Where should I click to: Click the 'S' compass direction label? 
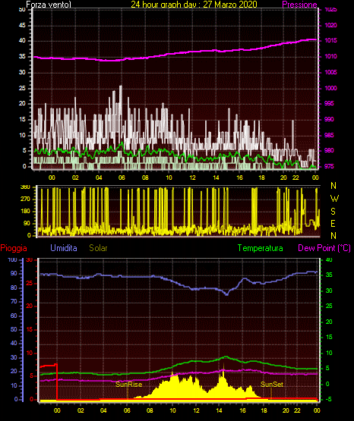333,212
